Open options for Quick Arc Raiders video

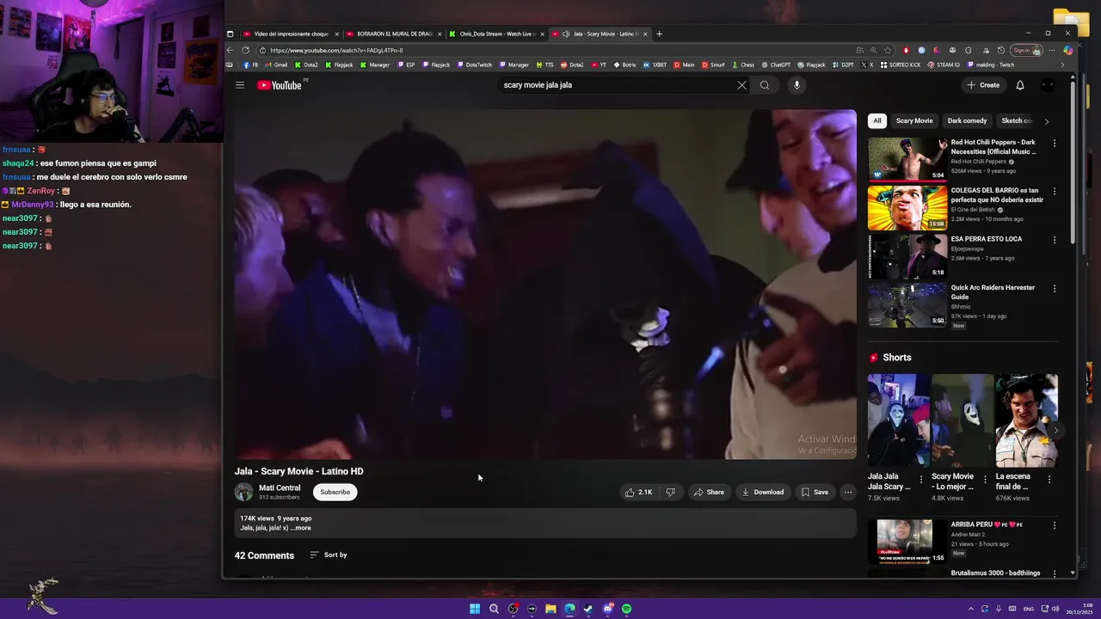pos(1055,288)
